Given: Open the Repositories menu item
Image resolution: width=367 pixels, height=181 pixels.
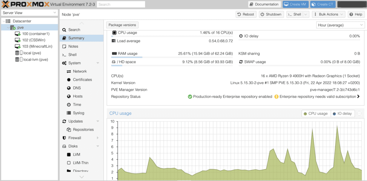Looking at the screenshot, I should pyautogui.click(x=81, y=129).
